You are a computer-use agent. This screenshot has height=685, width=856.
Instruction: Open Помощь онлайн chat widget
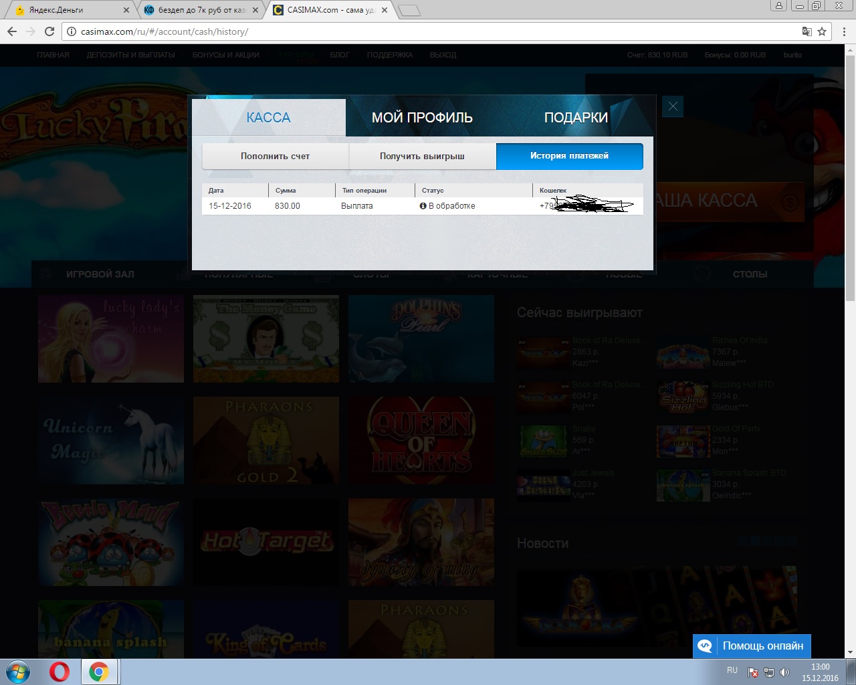(752, 646)
